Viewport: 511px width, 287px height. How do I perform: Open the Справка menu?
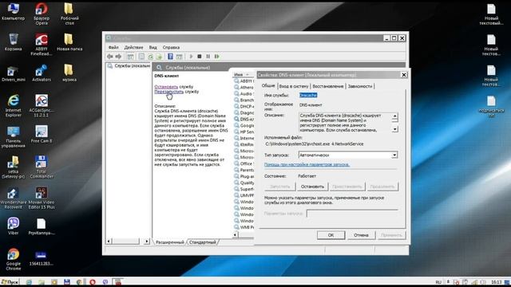click(x=171, y=48)
